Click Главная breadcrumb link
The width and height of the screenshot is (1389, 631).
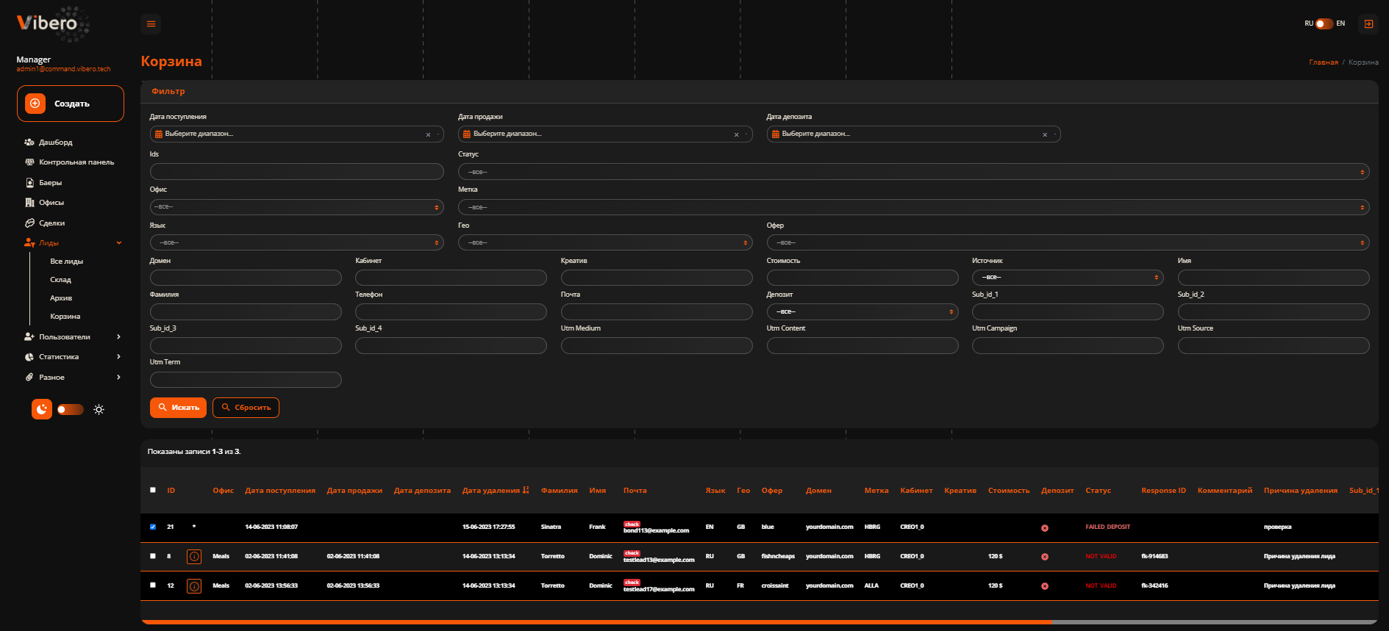pos(1324,62)
